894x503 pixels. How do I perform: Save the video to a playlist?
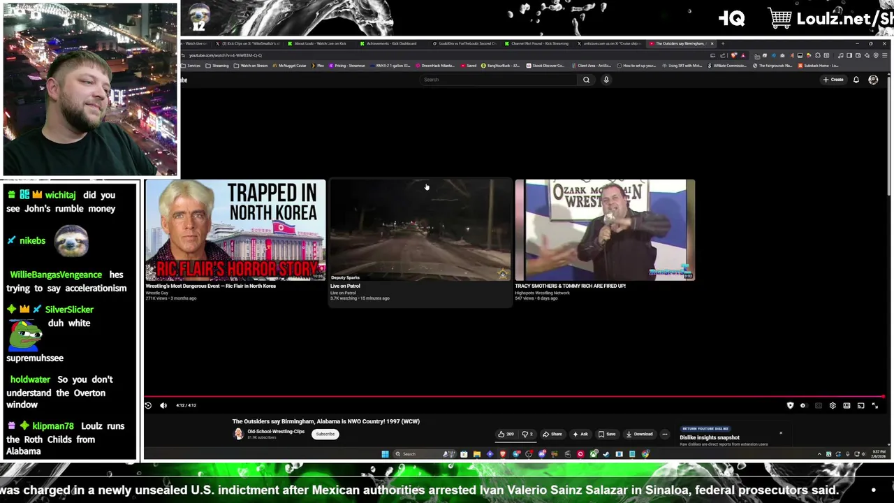pyautogui.click(x=607, y=434)
